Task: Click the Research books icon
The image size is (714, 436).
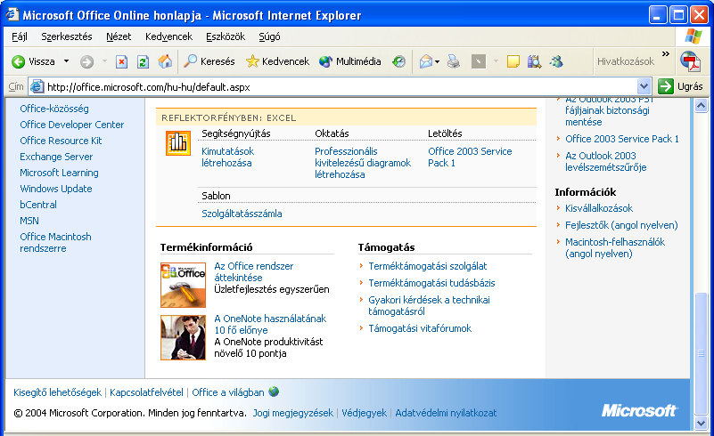Action: point(534,61)
